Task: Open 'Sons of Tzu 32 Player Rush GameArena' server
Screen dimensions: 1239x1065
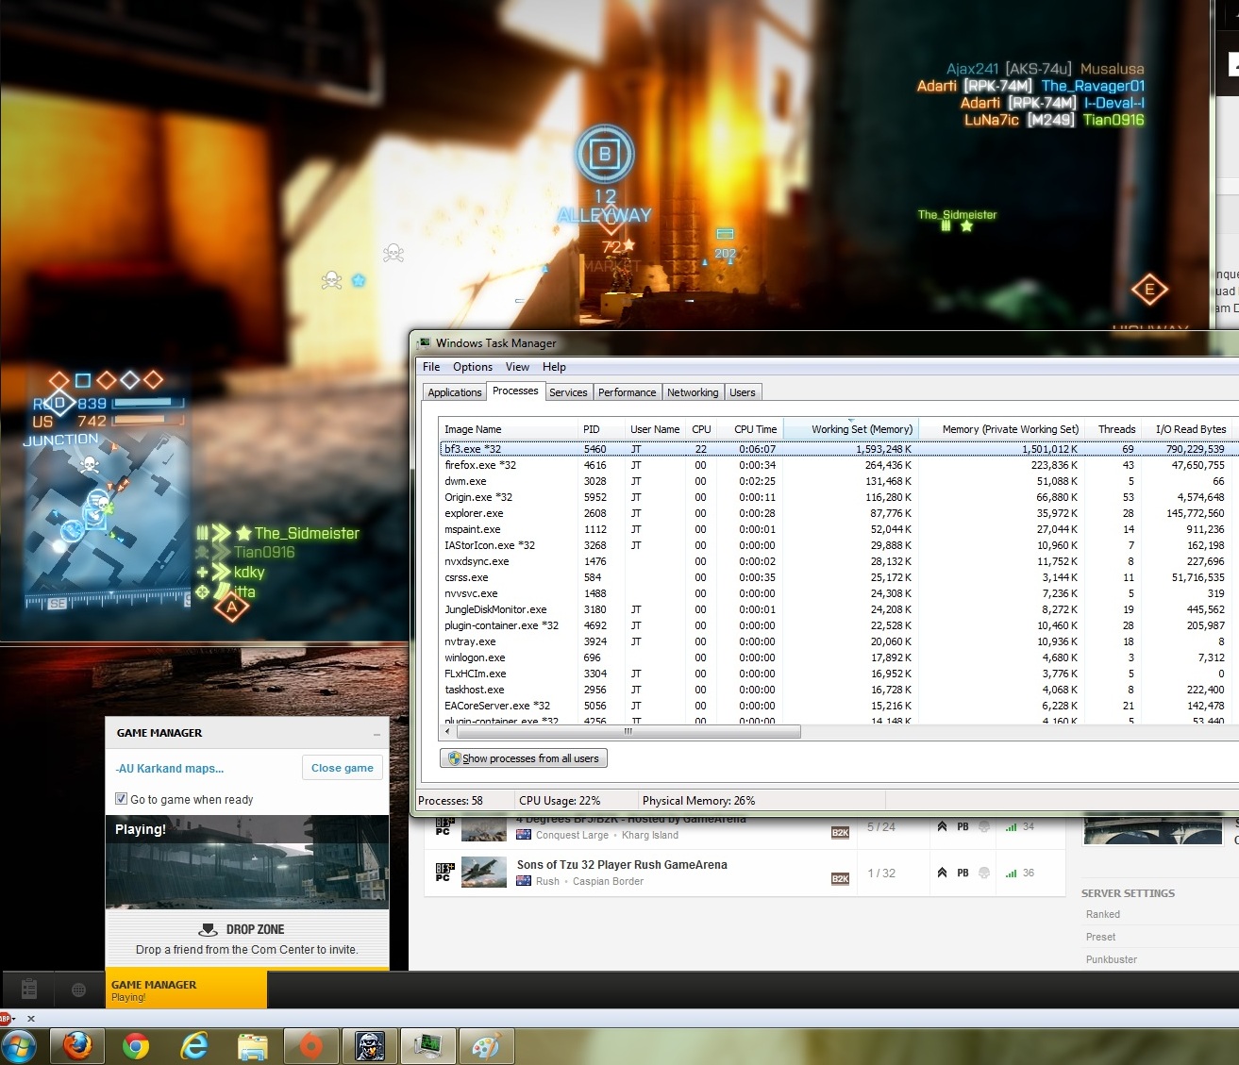Action: click(622, 864)
